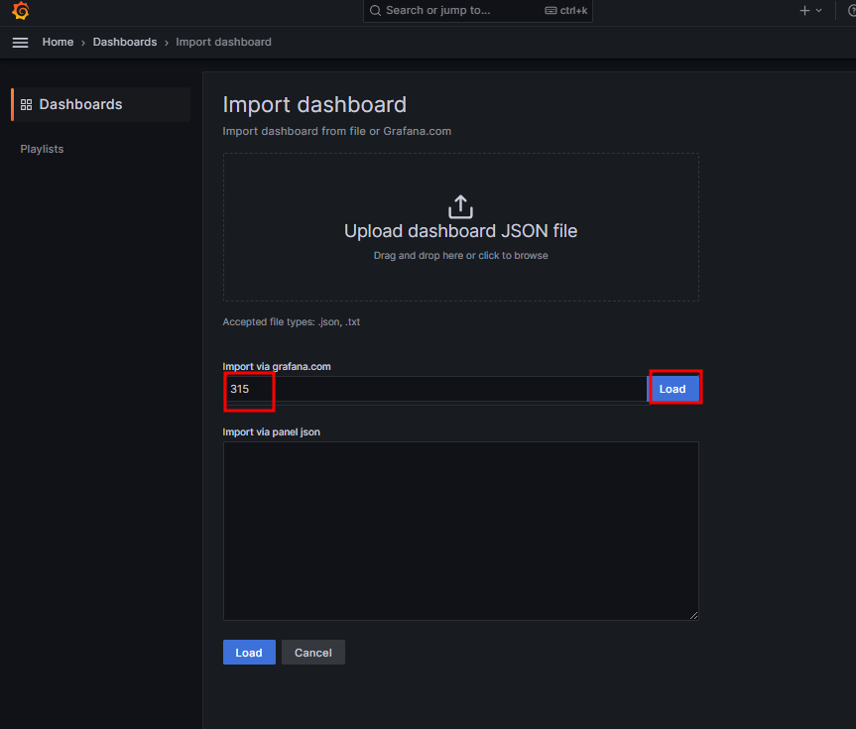856x729 pixels.
Task: Click 'Drag and drop here or click to browse'
Action: (461, 256)
